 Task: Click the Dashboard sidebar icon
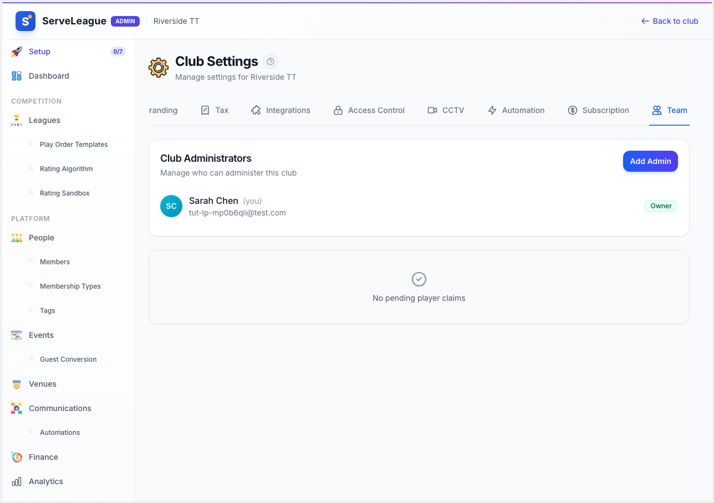click(17, 76)
